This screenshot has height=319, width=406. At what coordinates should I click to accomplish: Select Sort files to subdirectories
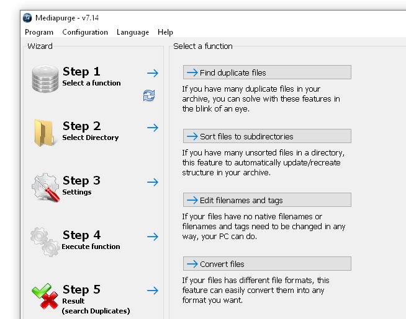[267, 136]
